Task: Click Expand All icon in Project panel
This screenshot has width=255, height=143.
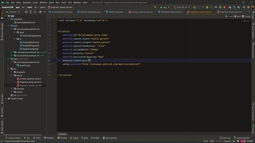Action: (31, 12)
